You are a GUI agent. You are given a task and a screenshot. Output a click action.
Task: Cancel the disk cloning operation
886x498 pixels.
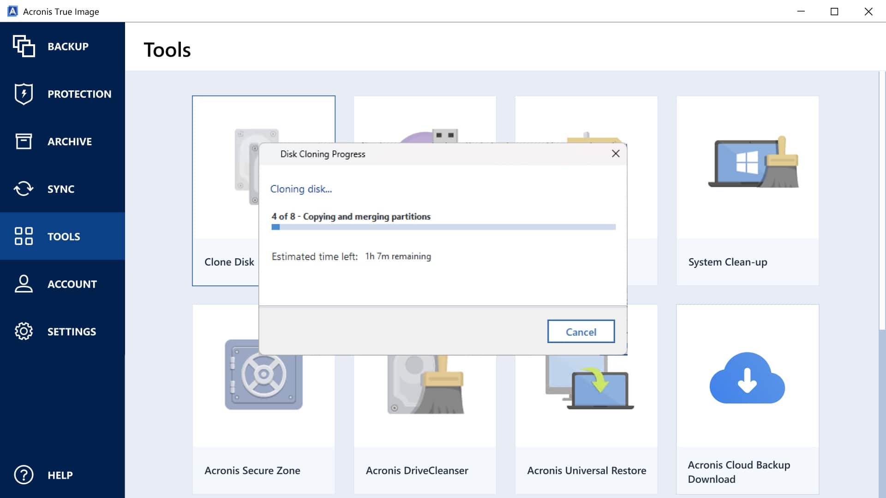pyautogui.click(x=581, y=332)
